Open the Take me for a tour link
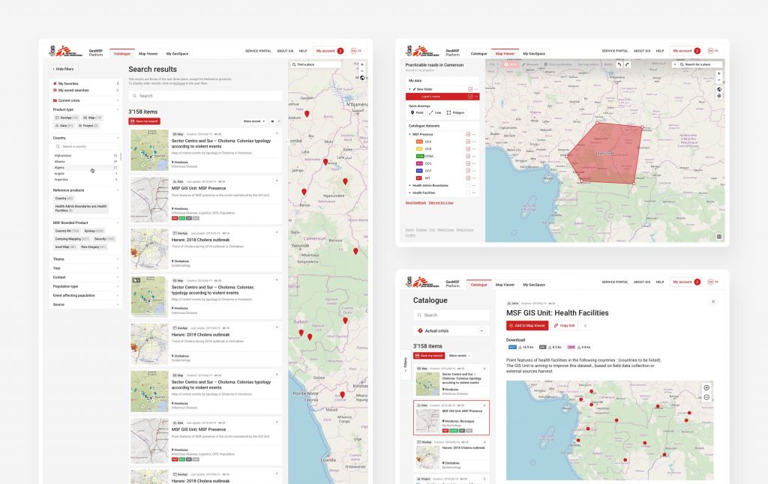The image size is (768, 484). point(441,202)
